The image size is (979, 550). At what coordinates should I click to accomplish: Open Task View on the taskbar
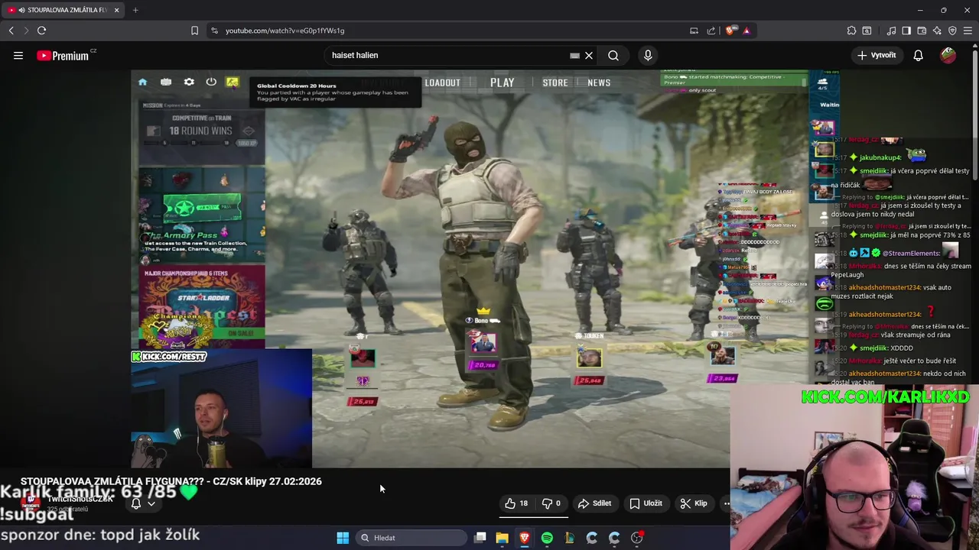coord(480,538)
